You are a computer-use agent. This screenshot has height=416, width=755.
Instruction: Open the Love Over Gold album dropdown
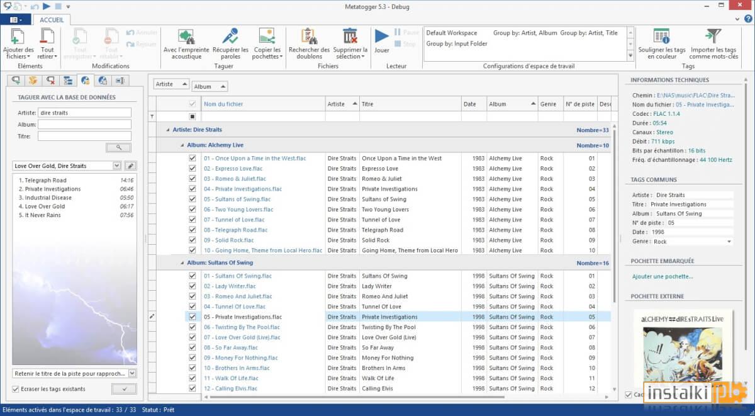pyautogui.click(x=116, y=166)
